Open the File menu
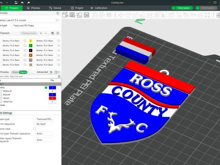Screen dimensions: 220x165 point(1,2)
